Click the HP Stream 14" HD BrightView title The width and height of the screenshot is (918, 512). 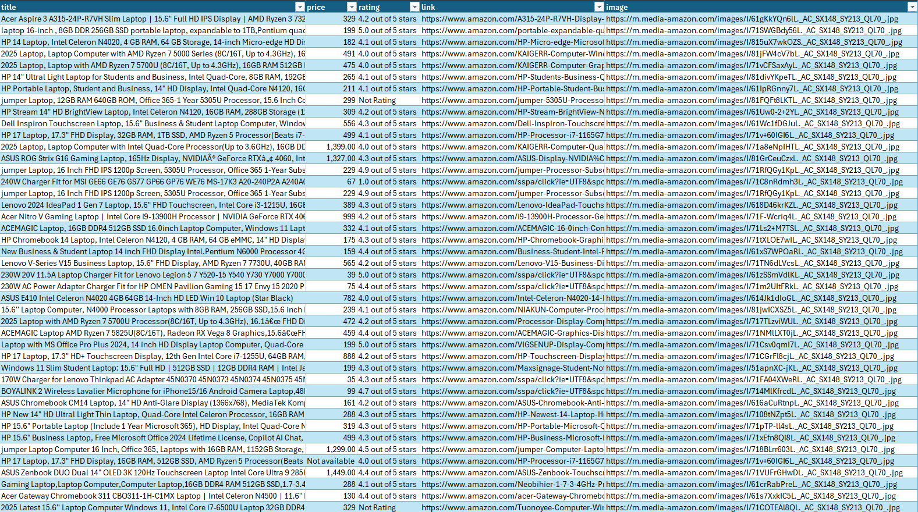click(153, 112)
